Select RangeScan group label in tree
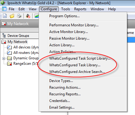This screenshot has height=115, width=135. 26,64
